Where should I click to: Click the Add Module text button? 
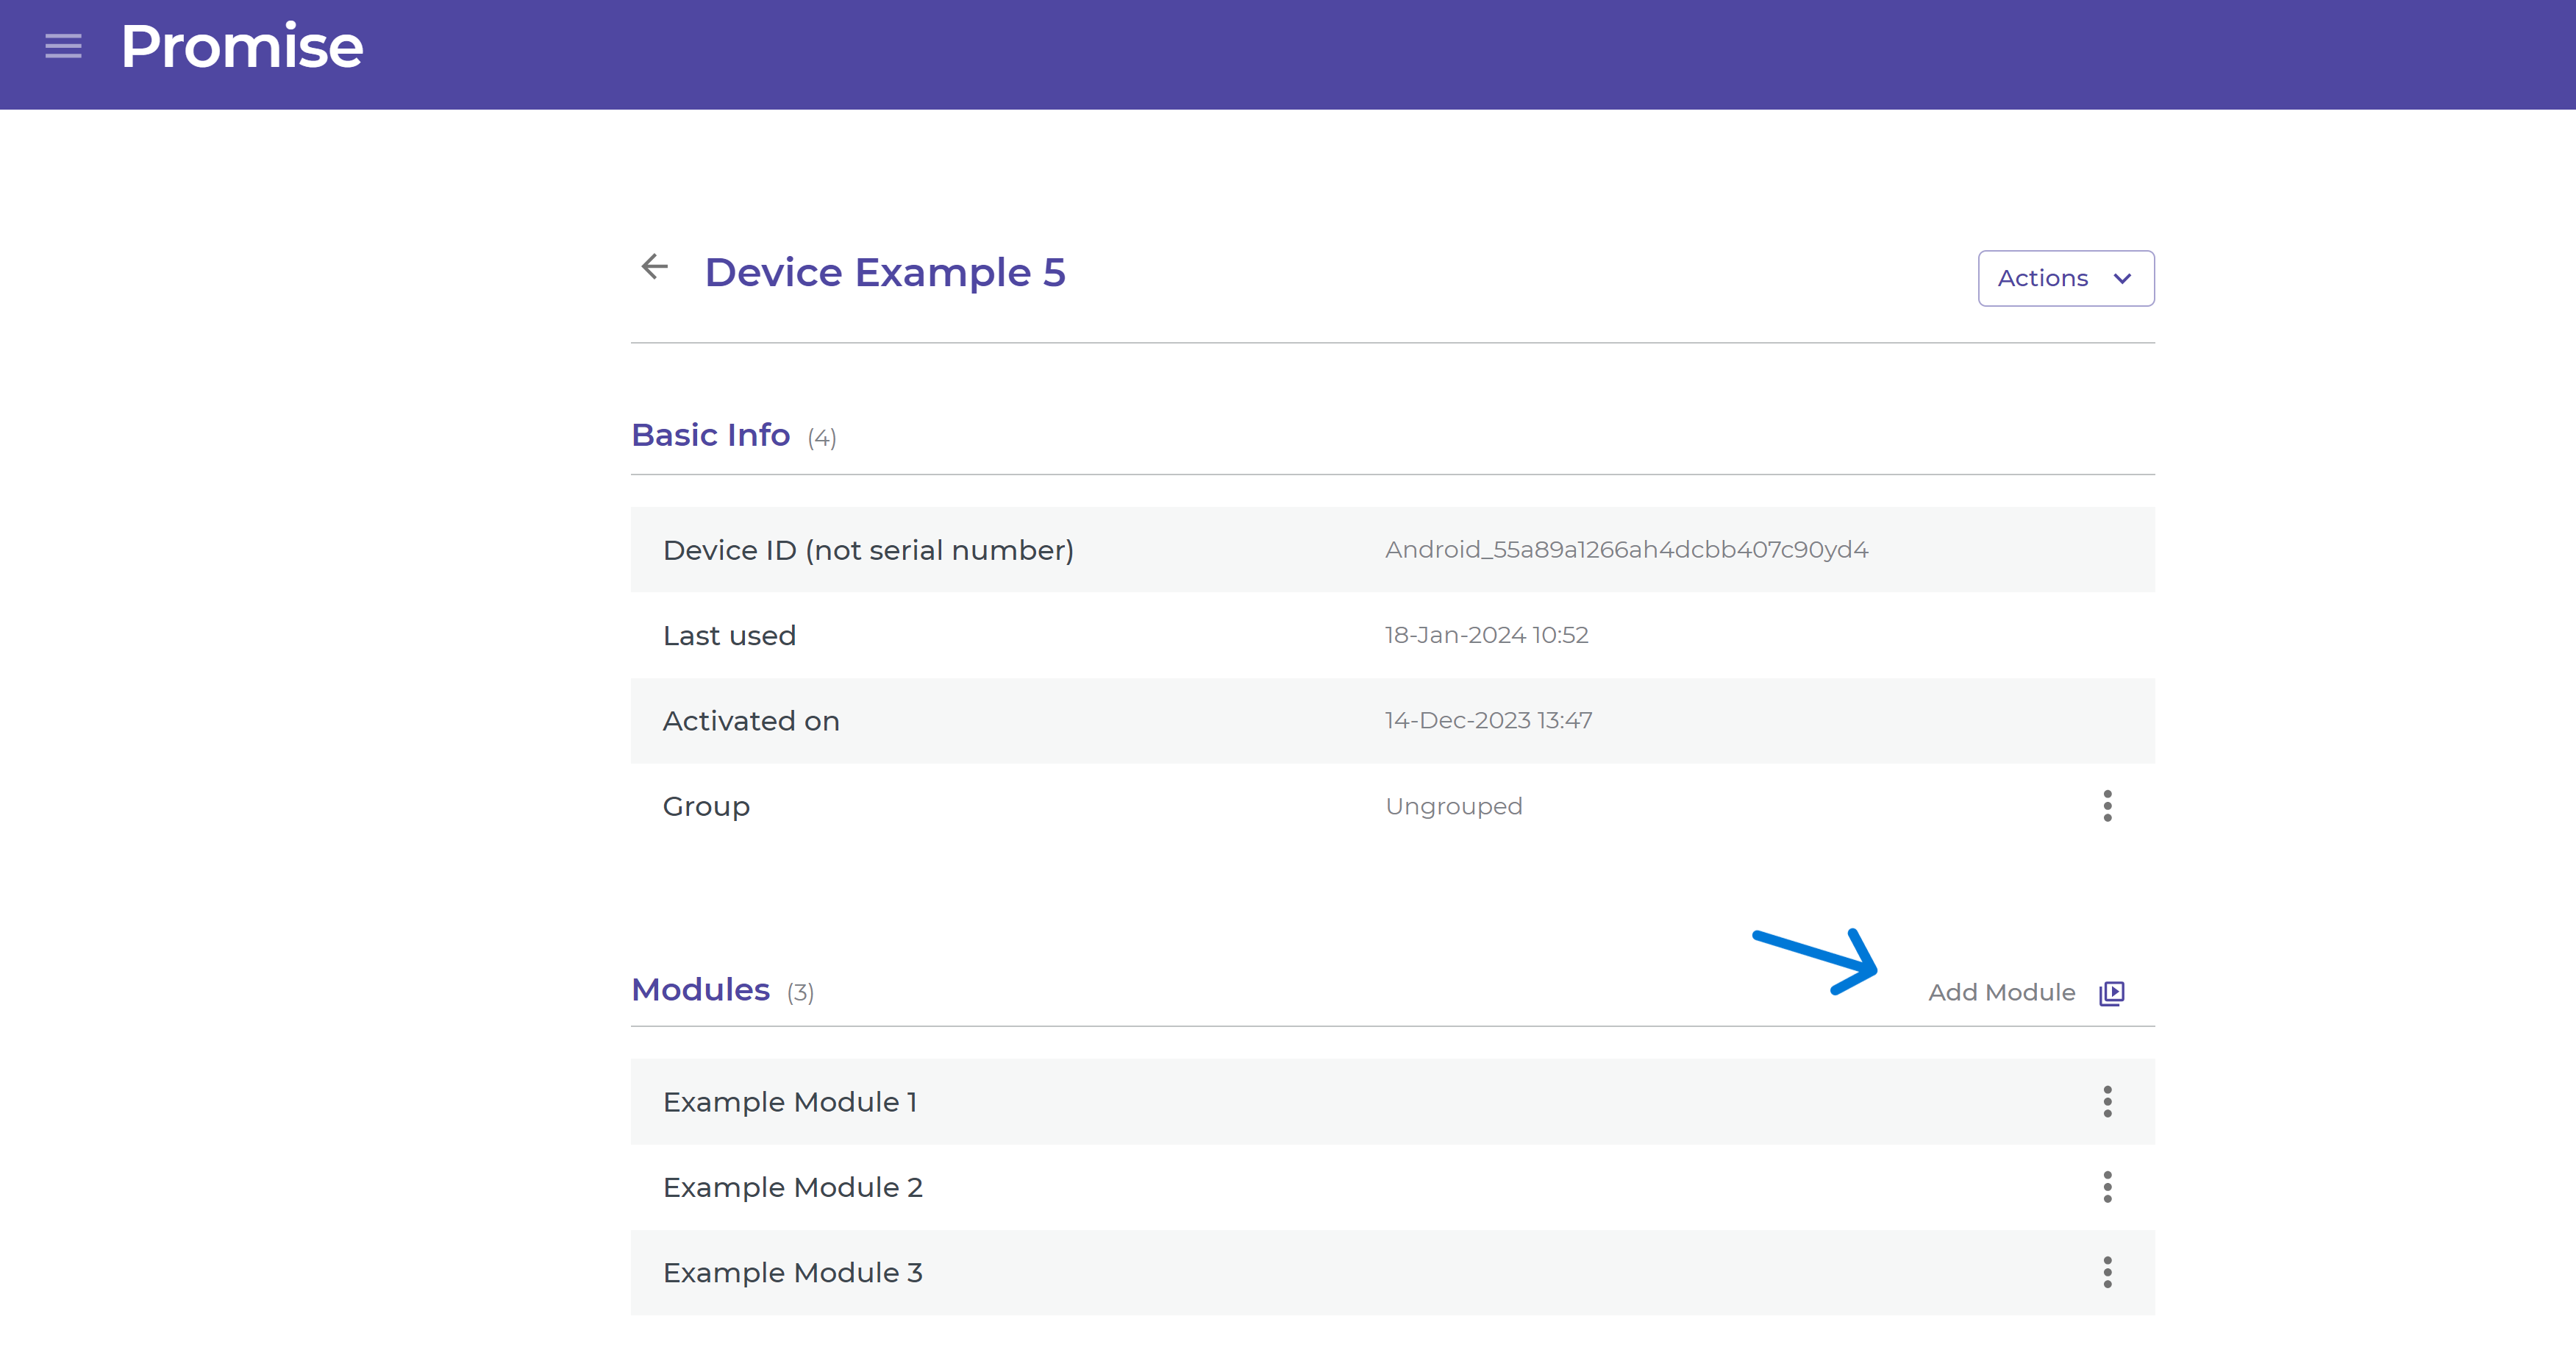click(2001, 992)
